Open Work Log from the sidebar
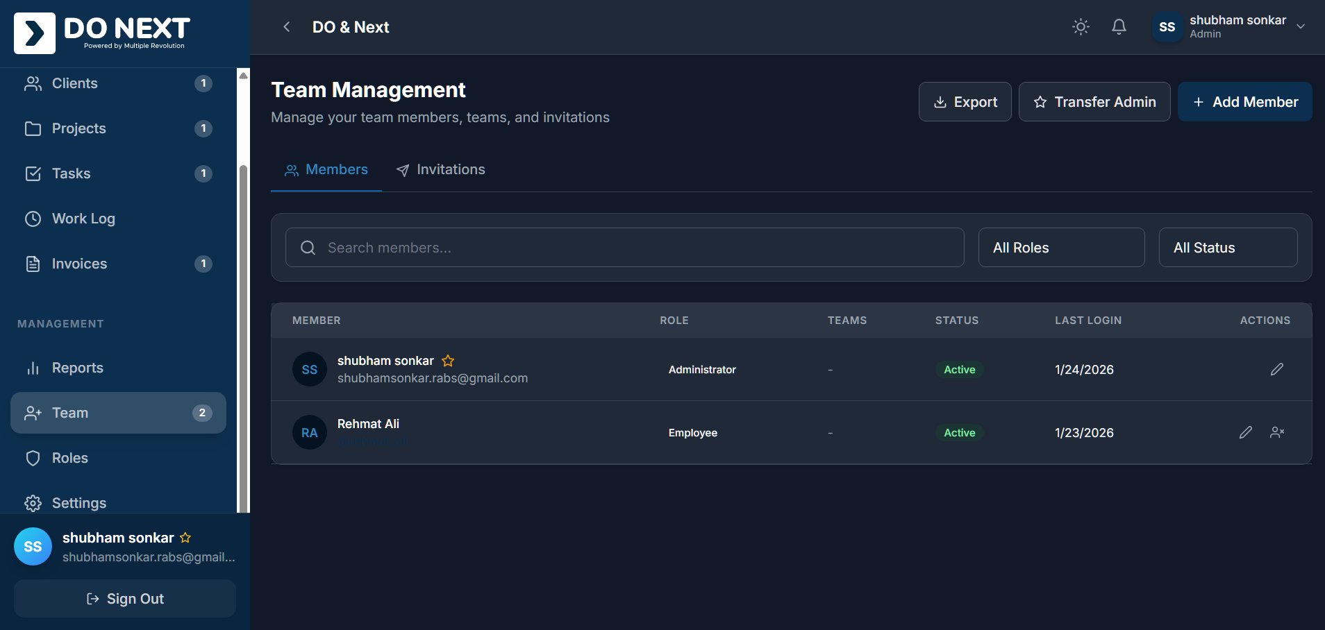Viewport: 1325px width, 630px height. coord(83,219)
